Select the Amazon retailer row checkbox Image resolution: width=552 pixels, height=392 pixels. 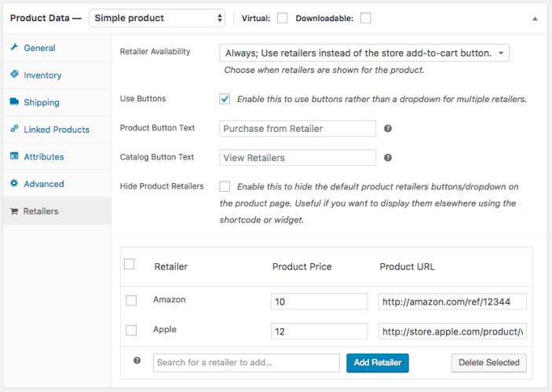pos(131,300)
